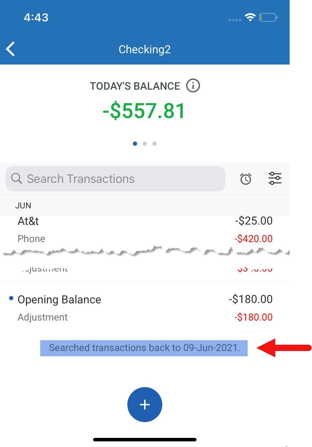Tap the back arrow icon
Image resolution: width=312 pixels, height=447 pixels.
[x=10, y=49]
